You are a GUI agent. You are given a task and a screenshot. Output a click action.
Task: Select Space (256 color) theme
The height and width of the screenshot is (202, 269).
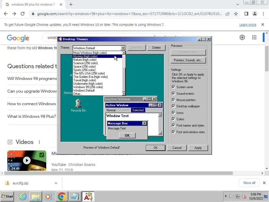click(x=97, y=67)
